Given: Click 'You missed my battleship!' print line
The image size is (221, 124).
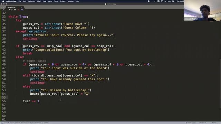Looking at the screenshot, I should (x=61, y=90).
